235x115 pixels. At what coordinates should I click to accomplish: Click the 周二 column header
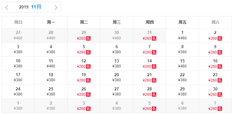pyautogui.click(x=84, y=22)
